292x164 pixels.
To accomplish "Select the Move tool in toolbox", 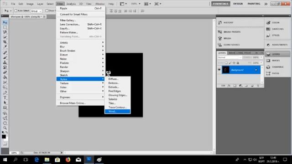I will 5,22.
